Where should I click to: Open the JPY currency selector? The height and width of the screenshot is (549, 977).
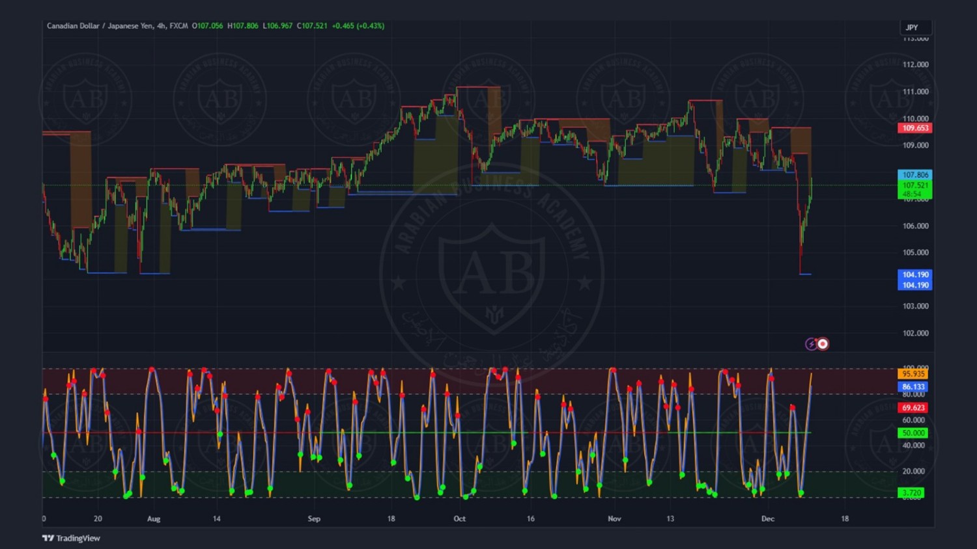pos(914,27)
